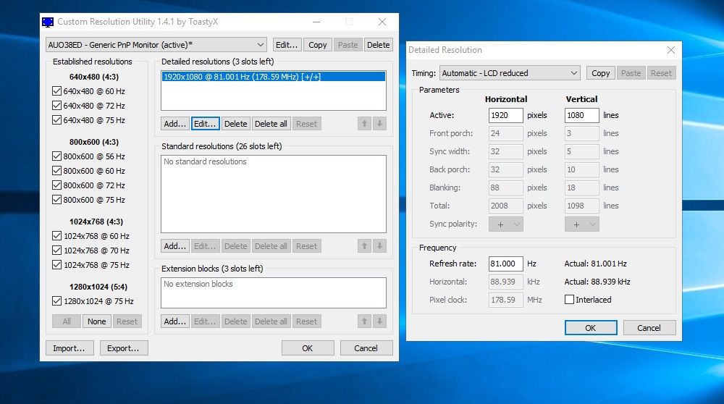Viewport: 724px width, 404px height.
Task: Toggle 800x600 @ 75 Hz checkbox
Action: click(x=56, y=199)
